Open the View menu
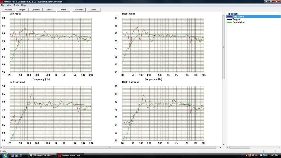 pos(9,5)
